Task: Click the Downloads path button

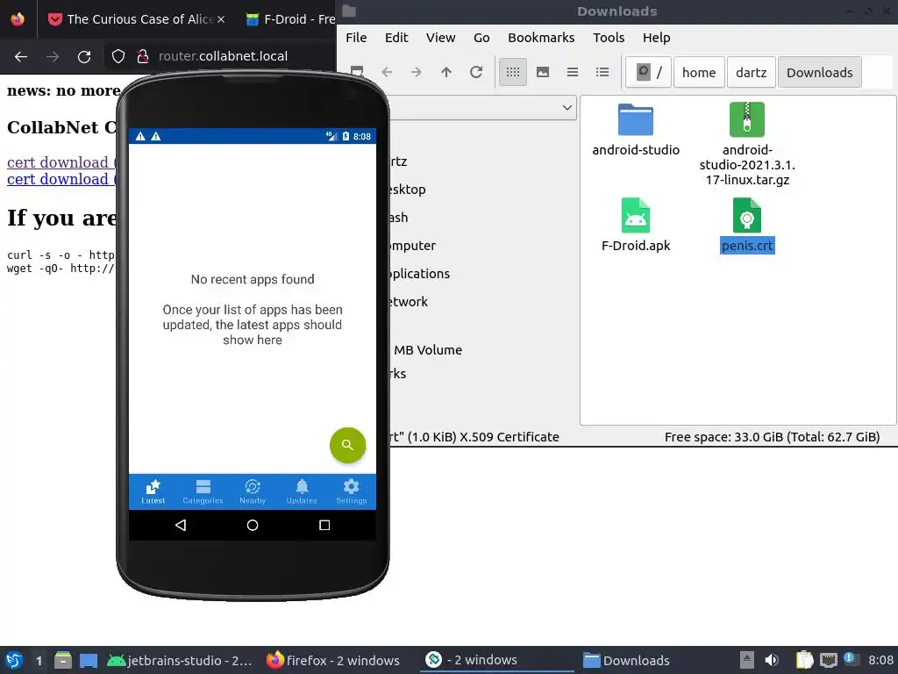Action: tap(820, 72)
